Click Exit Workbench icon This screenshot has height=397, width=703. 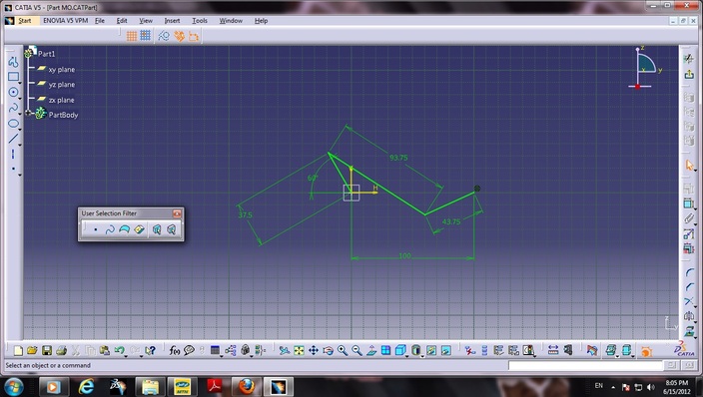coord(689,75)
